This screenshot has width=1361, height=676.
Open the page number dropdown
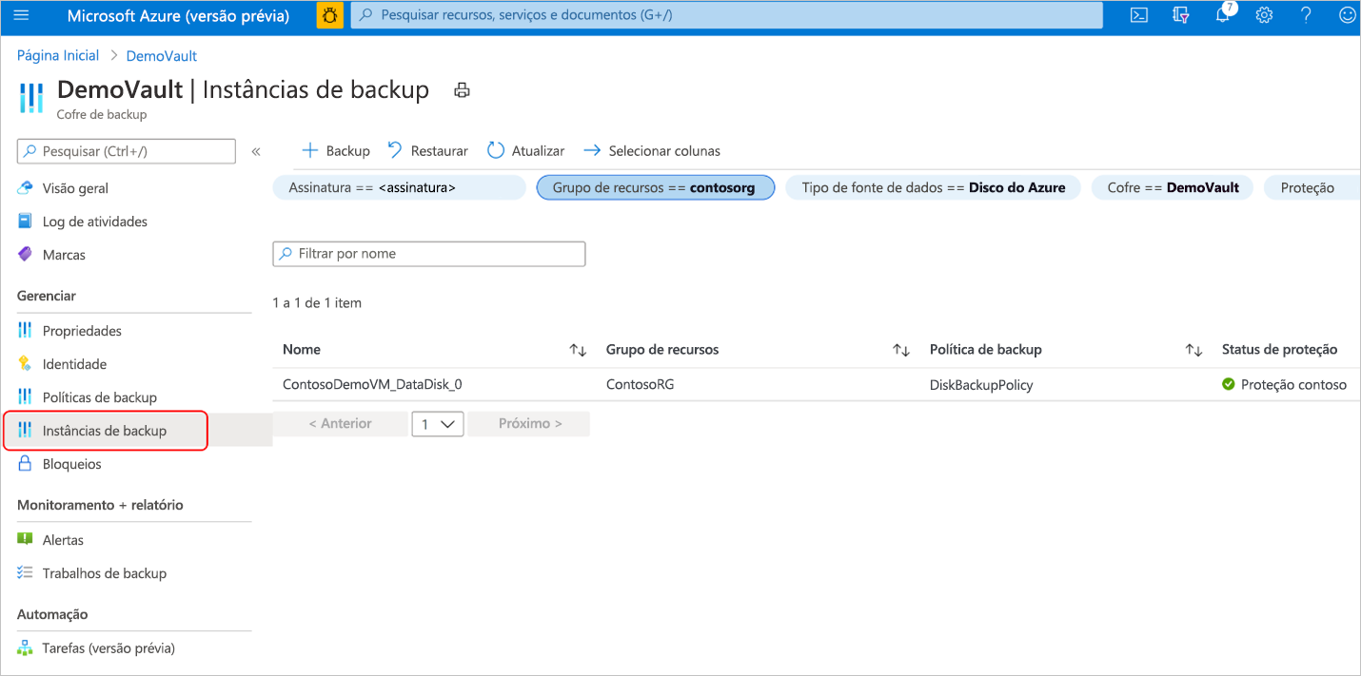[438, 424]
